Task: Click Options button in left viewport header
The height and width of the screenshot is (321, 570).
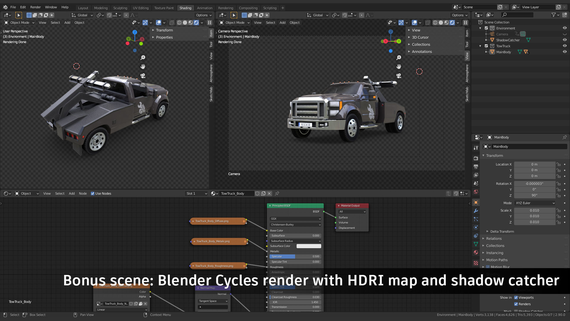Action: pyautogui.click(x=204, y=15)
